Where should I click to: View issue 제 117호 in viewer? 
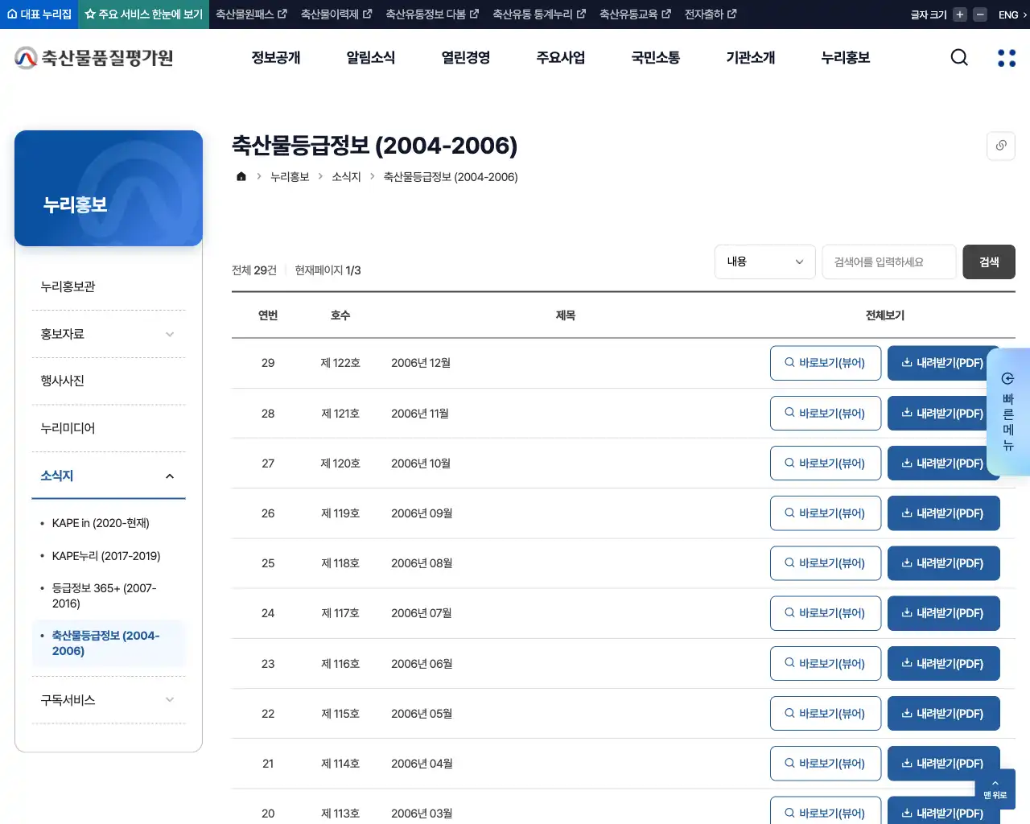(826, 613)
